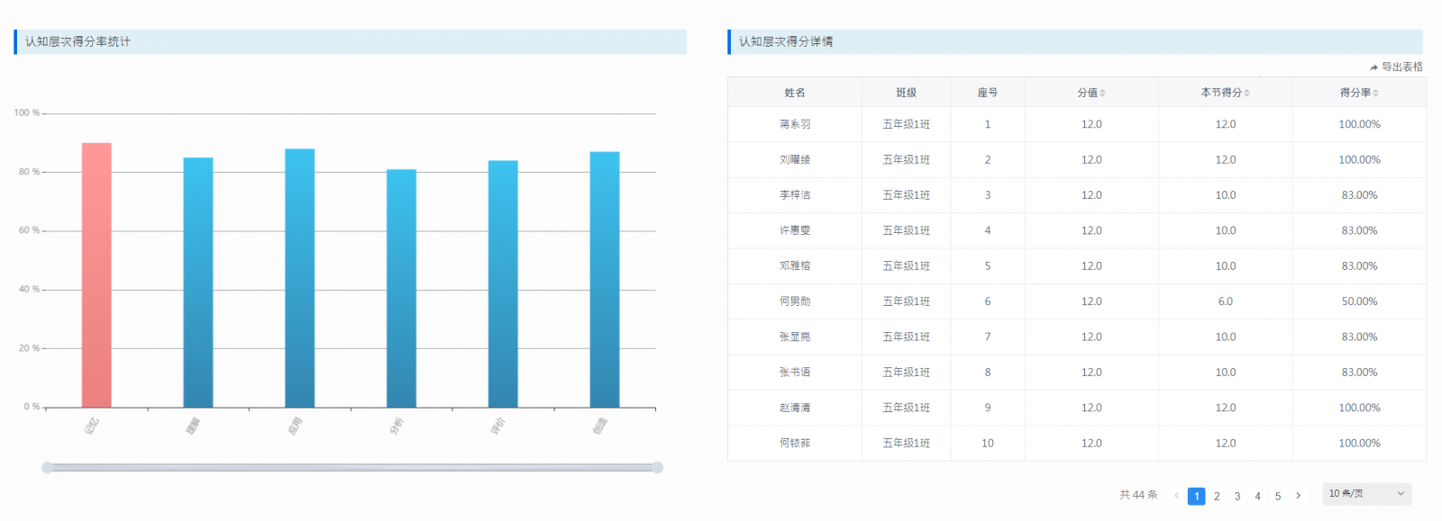This screenshot has width=1442, height=521.
Task: Select the blue 理解 bar
Action: [x=198, y=282]
